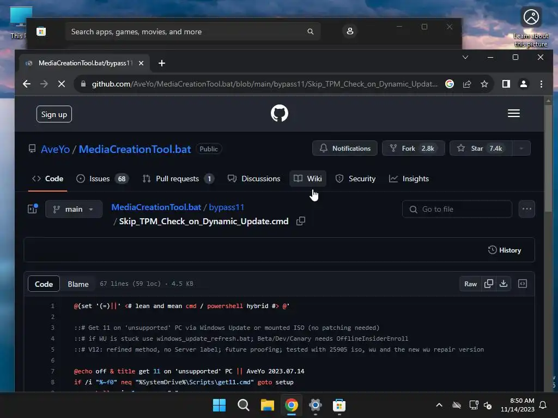
Task: Click the GitHub Octocat logo
Action: click(x=280, y=113)
